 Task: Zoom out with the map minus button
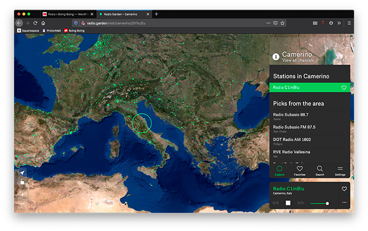click(22, 204)
